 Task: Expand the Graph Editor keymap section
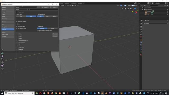click(17, 47)
